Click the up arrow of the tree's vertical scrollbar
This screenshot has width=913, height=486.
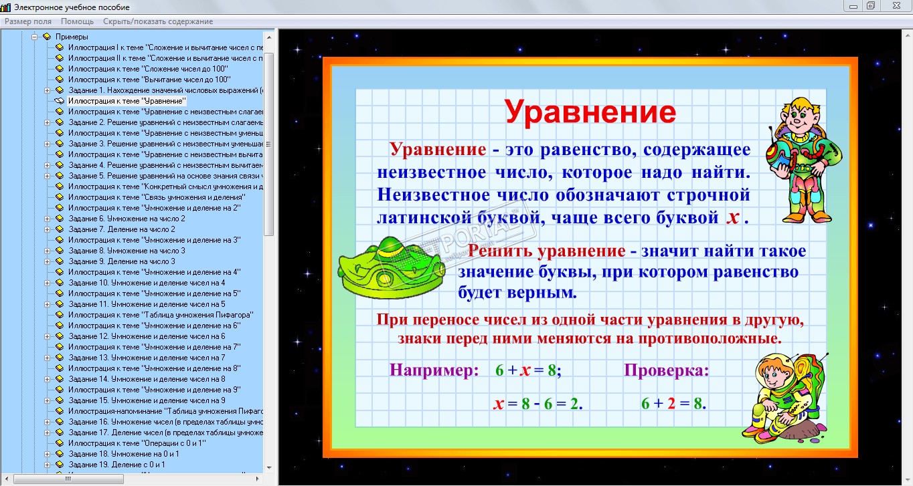(x=269, y=37)
